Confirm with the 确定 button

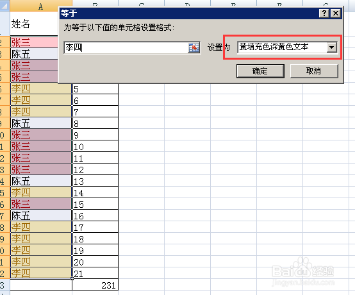click(260, 71)
